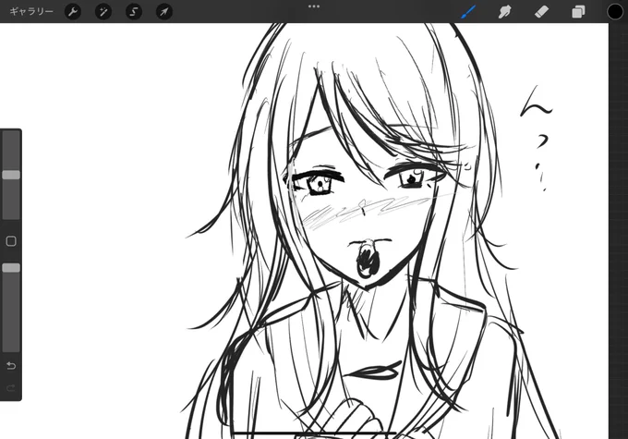This screenshot has width=628, height=439.
Task: Select the Smudge finger tool
Action: [504, 12]
